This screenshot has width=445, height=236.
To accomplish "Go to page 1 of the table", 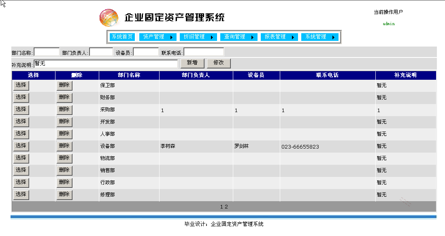I will tap(221, 207).
